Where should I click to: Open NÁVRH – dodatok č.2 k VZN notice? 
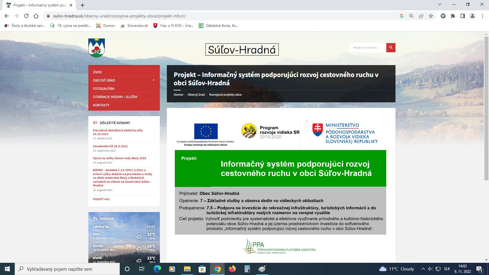(x=123, y=178)
